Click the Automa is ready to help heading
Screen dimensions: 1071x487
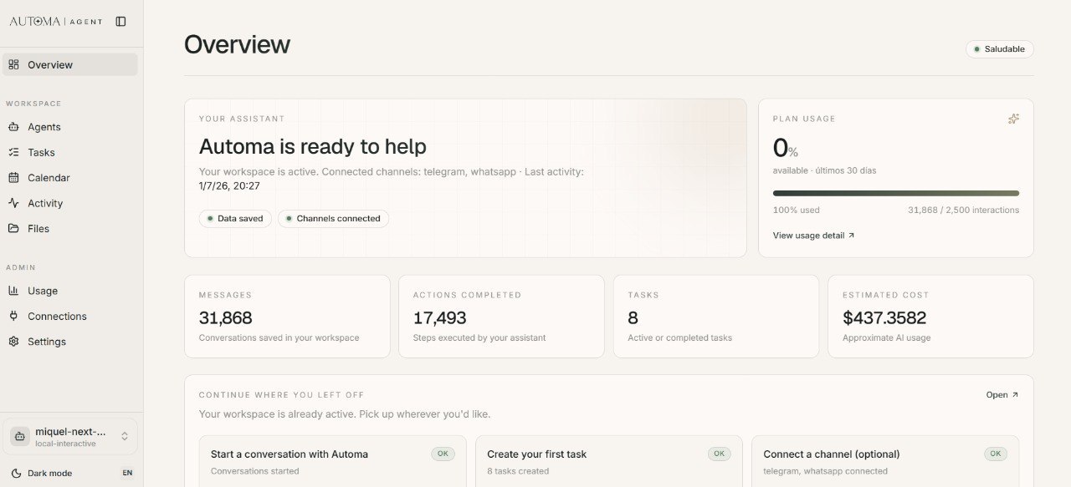pos(313,146)
